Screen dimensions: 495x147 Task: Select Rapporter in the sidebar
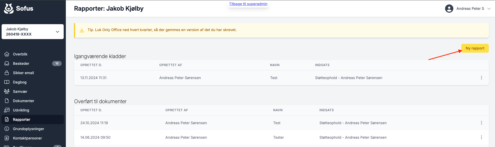pyautogui.click(x=22, y=120)
